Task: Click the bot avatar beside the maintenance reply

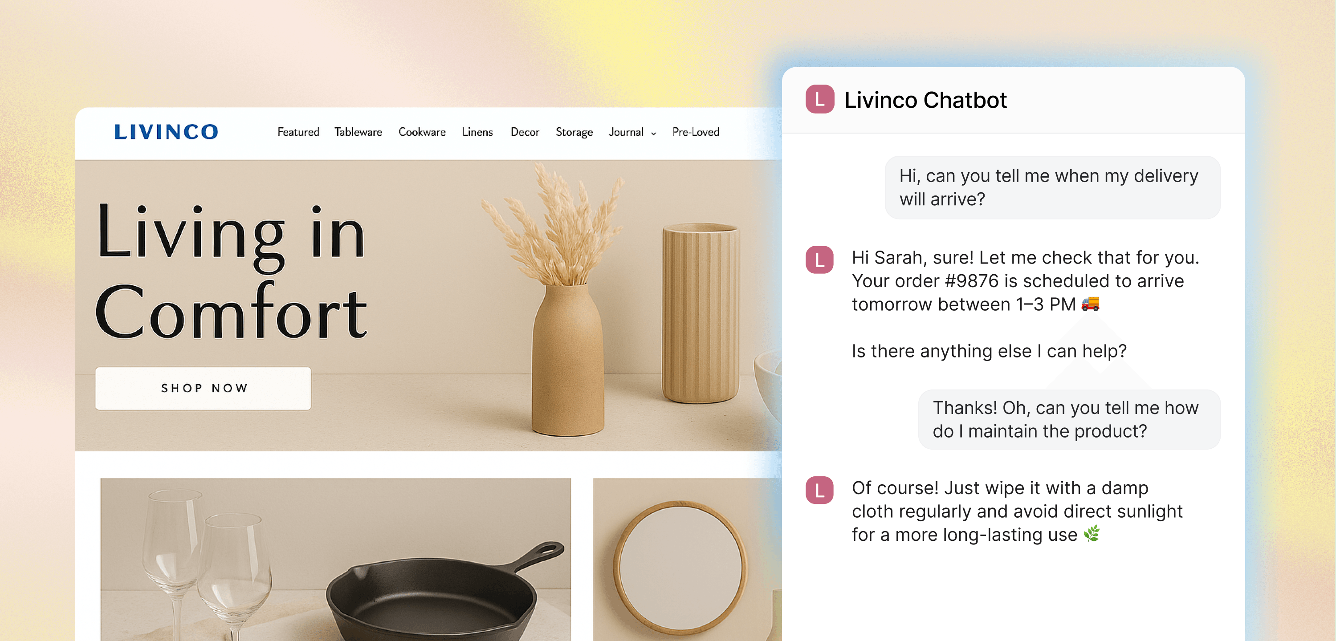Action: 819,490
